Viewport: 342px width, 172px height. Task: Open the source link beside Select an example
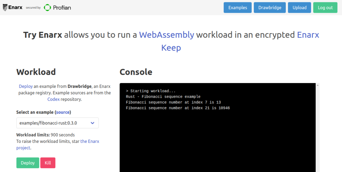click(x=63, y=112)
